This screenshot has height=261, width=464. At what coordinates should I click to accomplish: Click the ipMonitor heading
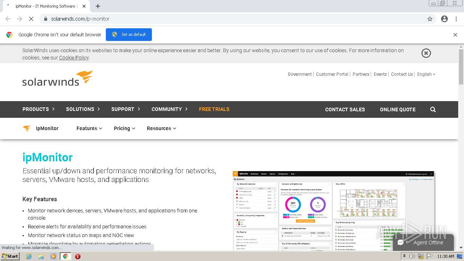point(47,157)
